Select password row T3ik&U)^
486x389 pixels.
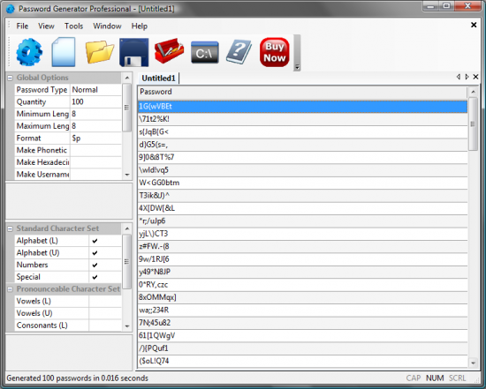302,195
